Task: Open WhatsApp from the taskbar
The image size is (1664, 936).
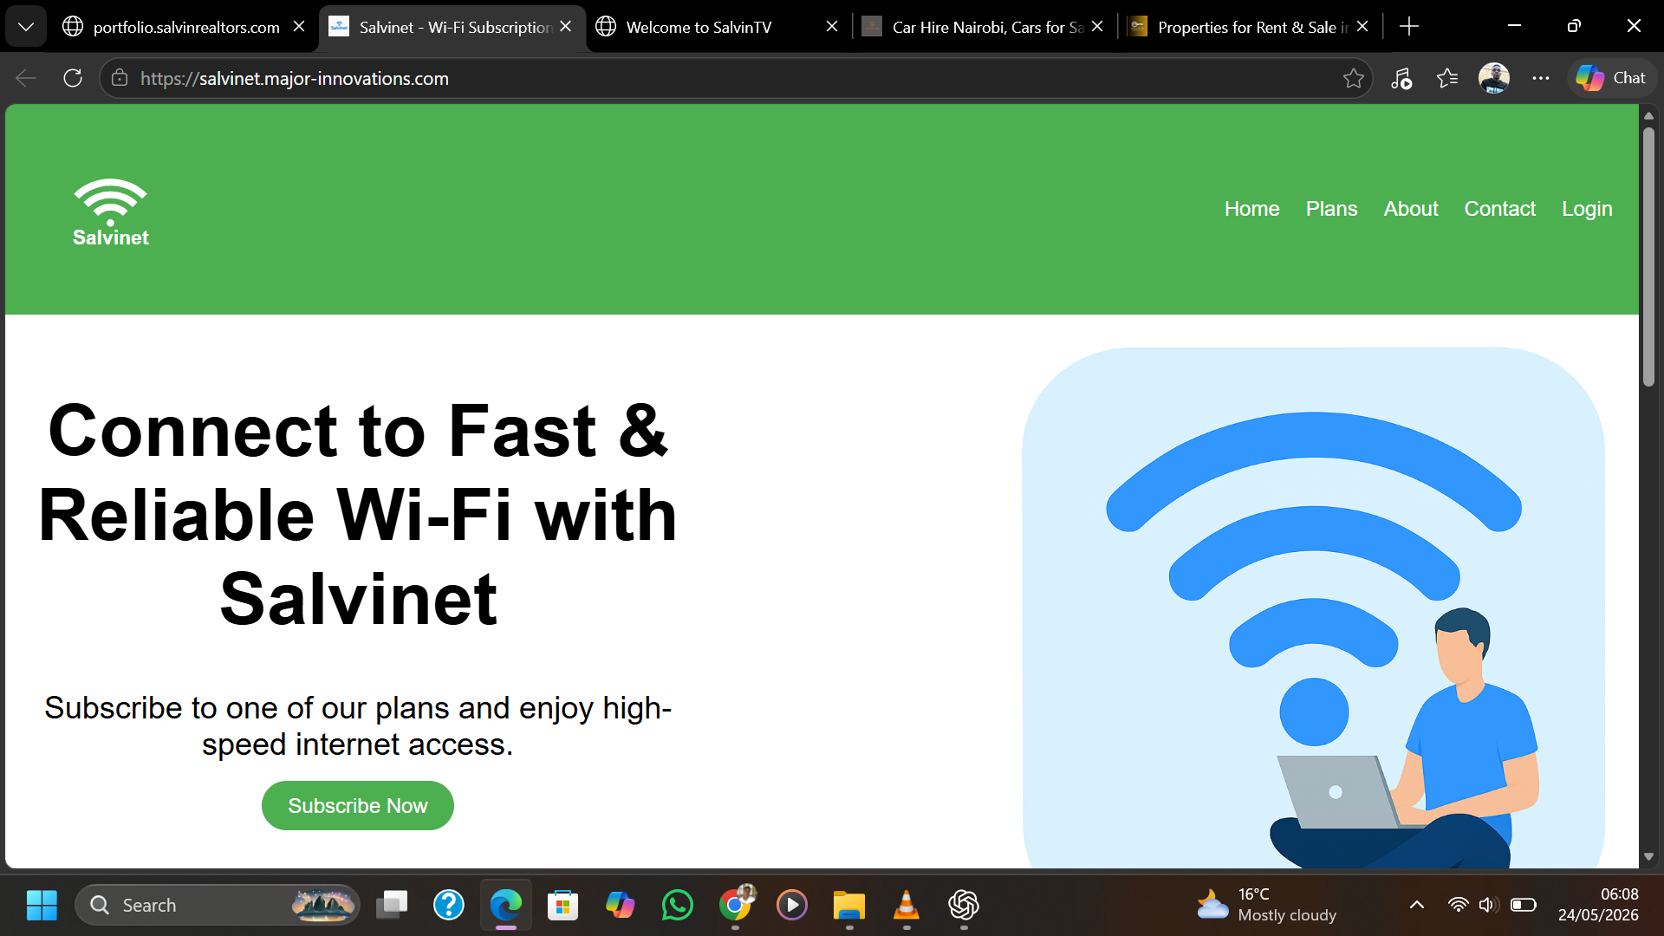Action: [677, 905]
